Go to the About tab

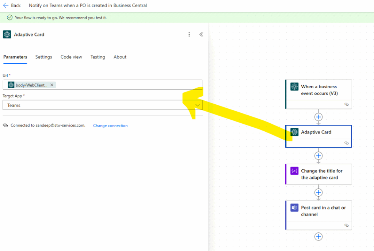[x=120, y=57]
